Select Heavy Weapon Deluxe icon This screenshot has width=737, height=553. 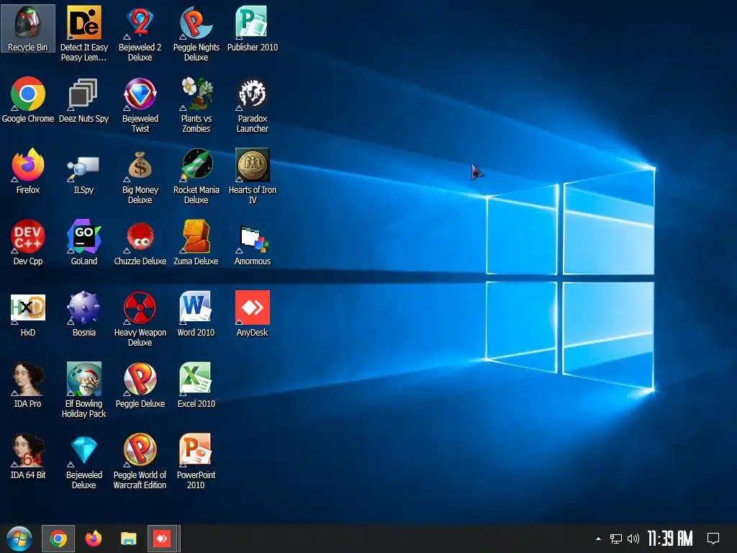[140, 318]
